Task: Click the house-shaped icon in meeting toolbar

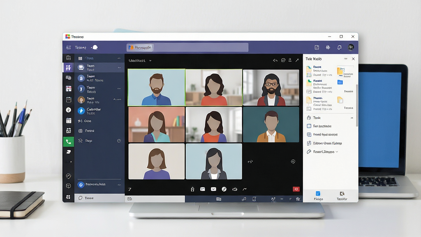Action: tap(192, 189)
